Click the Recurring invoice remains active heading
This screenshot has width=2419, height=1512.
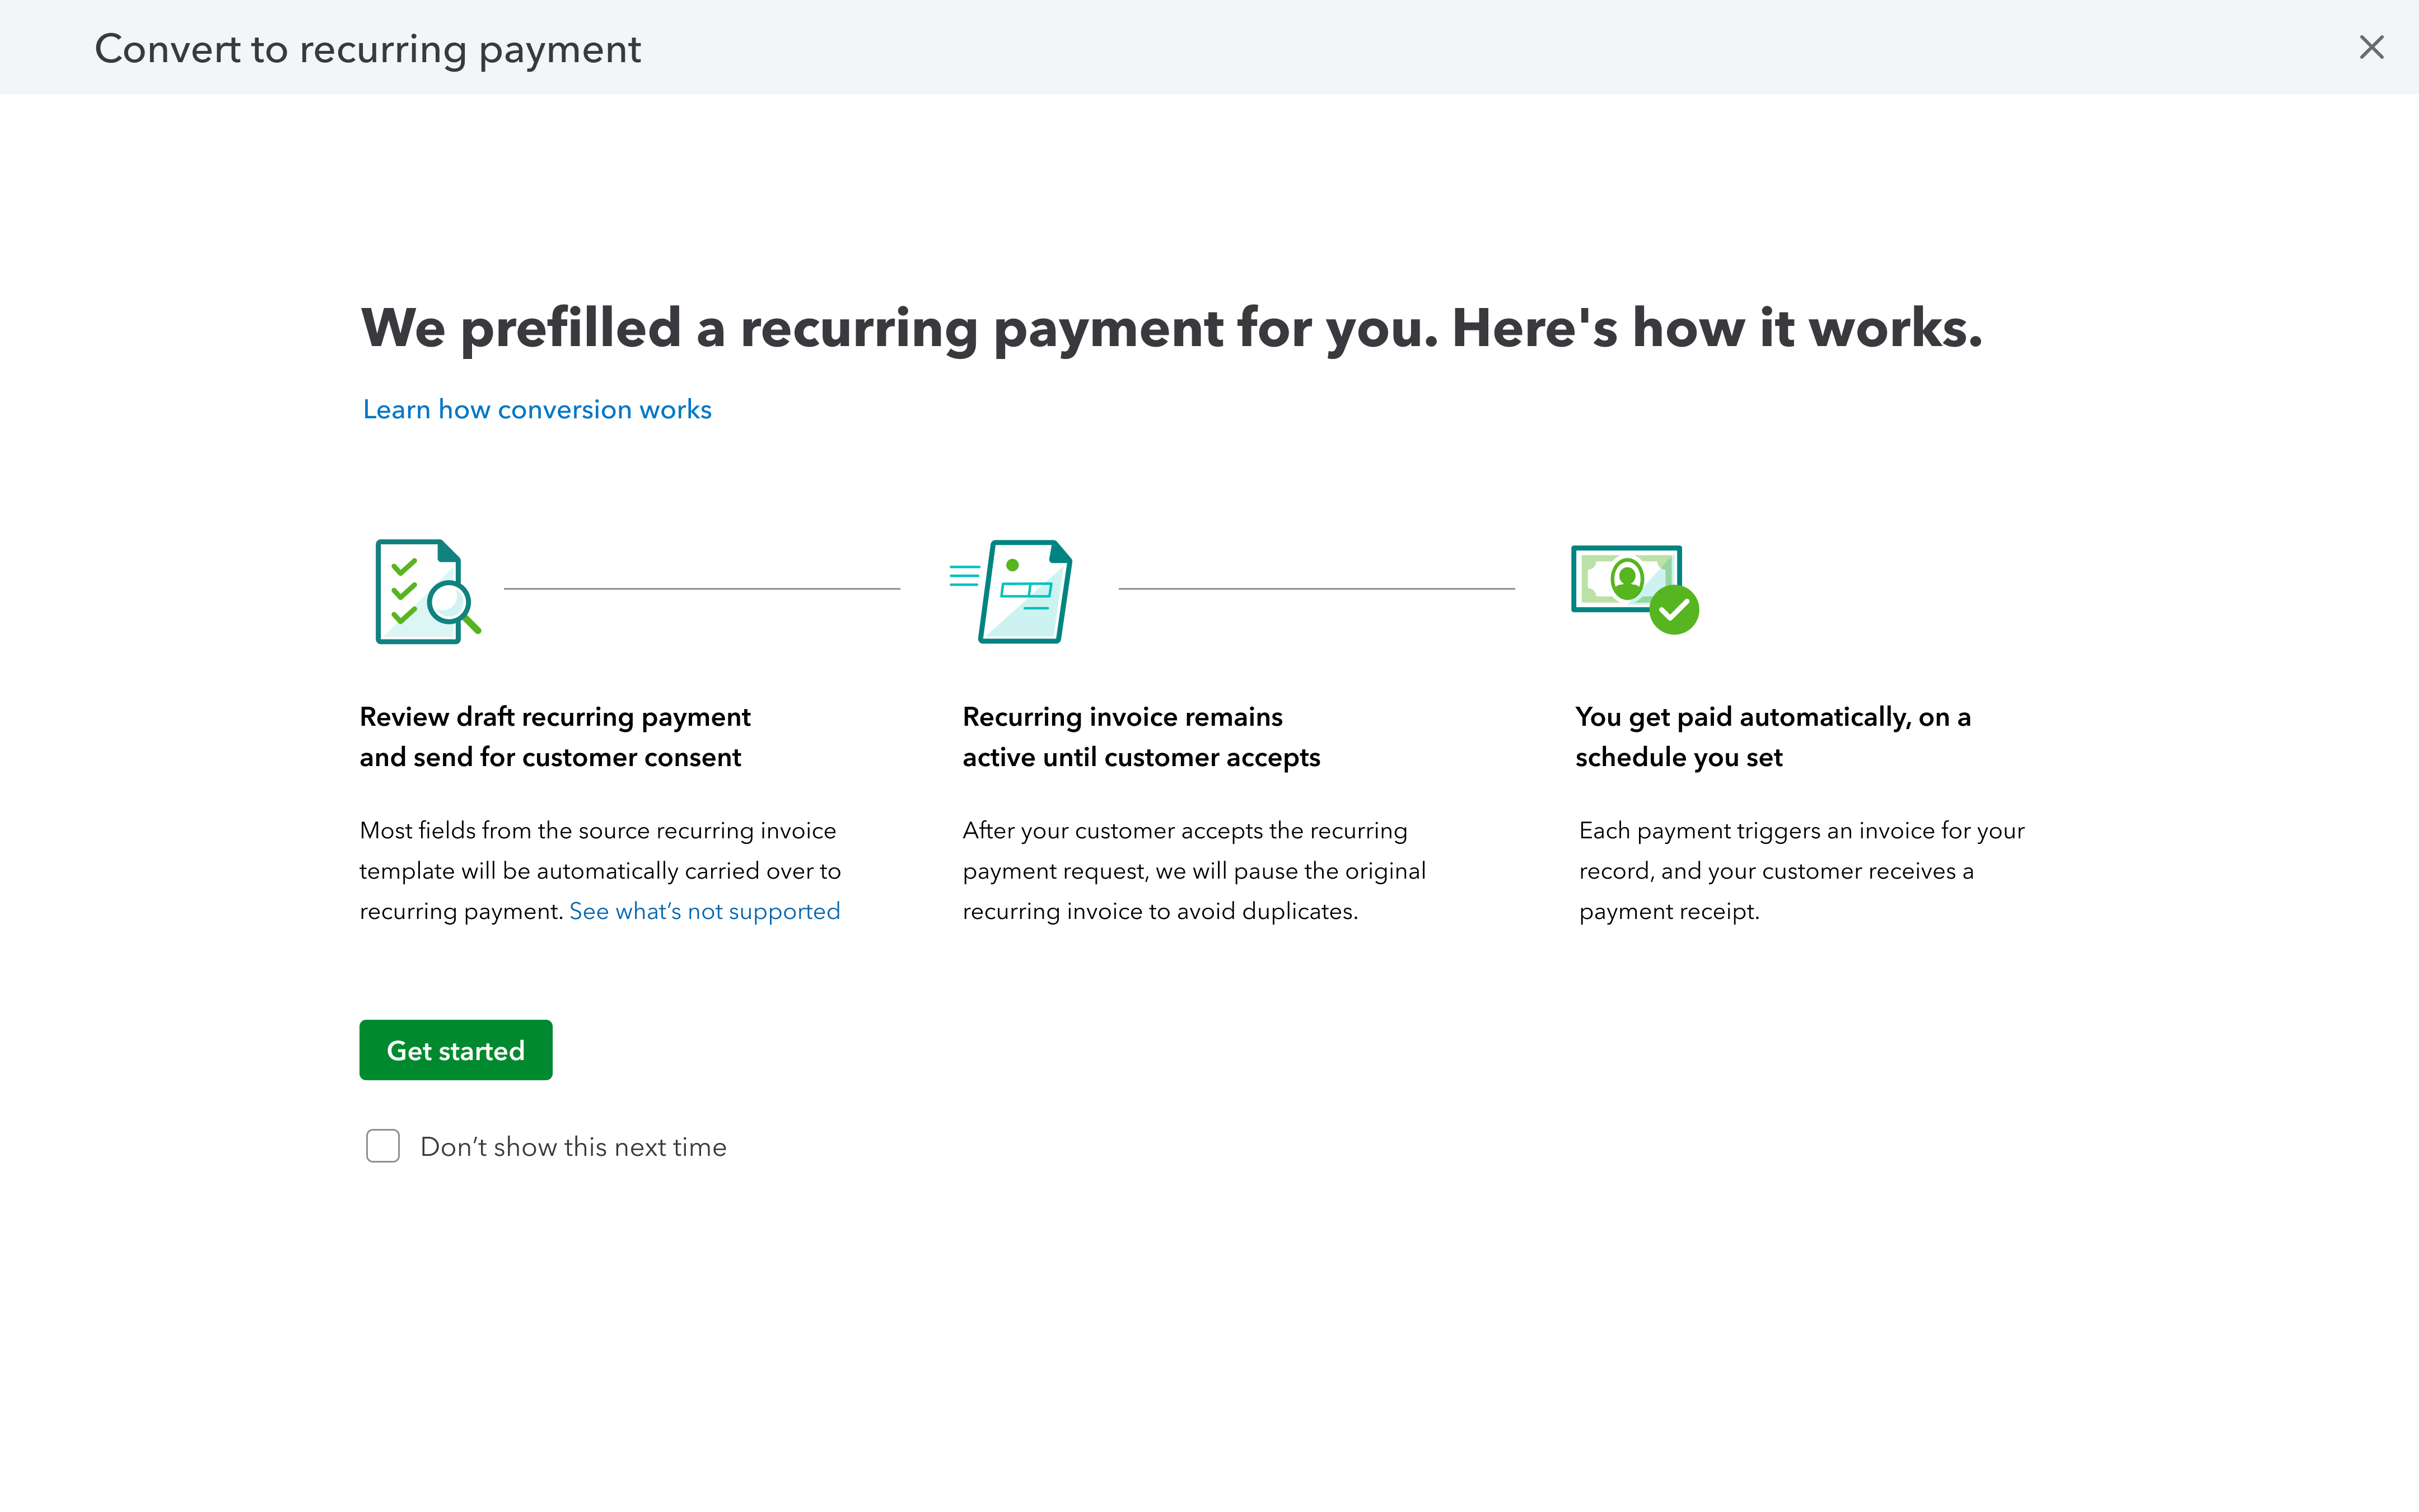[1141, 737]
